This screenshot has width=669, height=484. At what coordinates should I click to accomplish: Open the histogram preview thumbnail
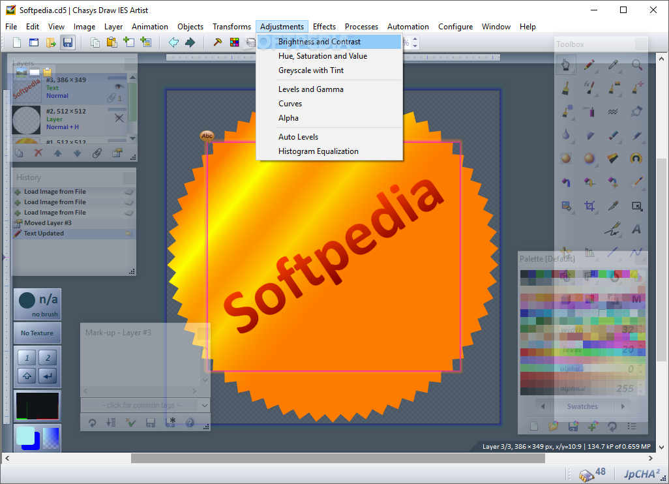37,406
